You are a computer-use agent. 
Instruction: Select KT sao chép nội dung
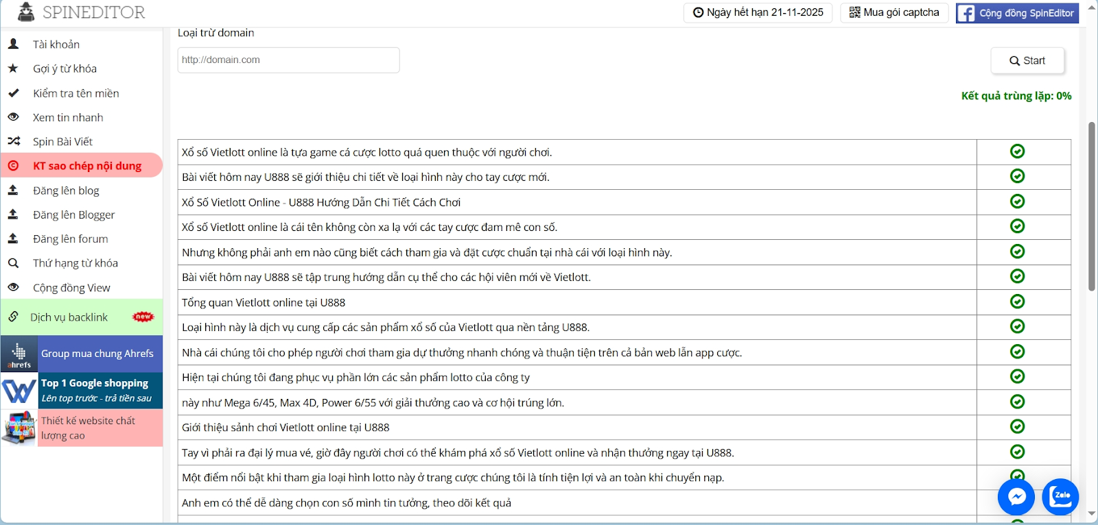point(82,166)
